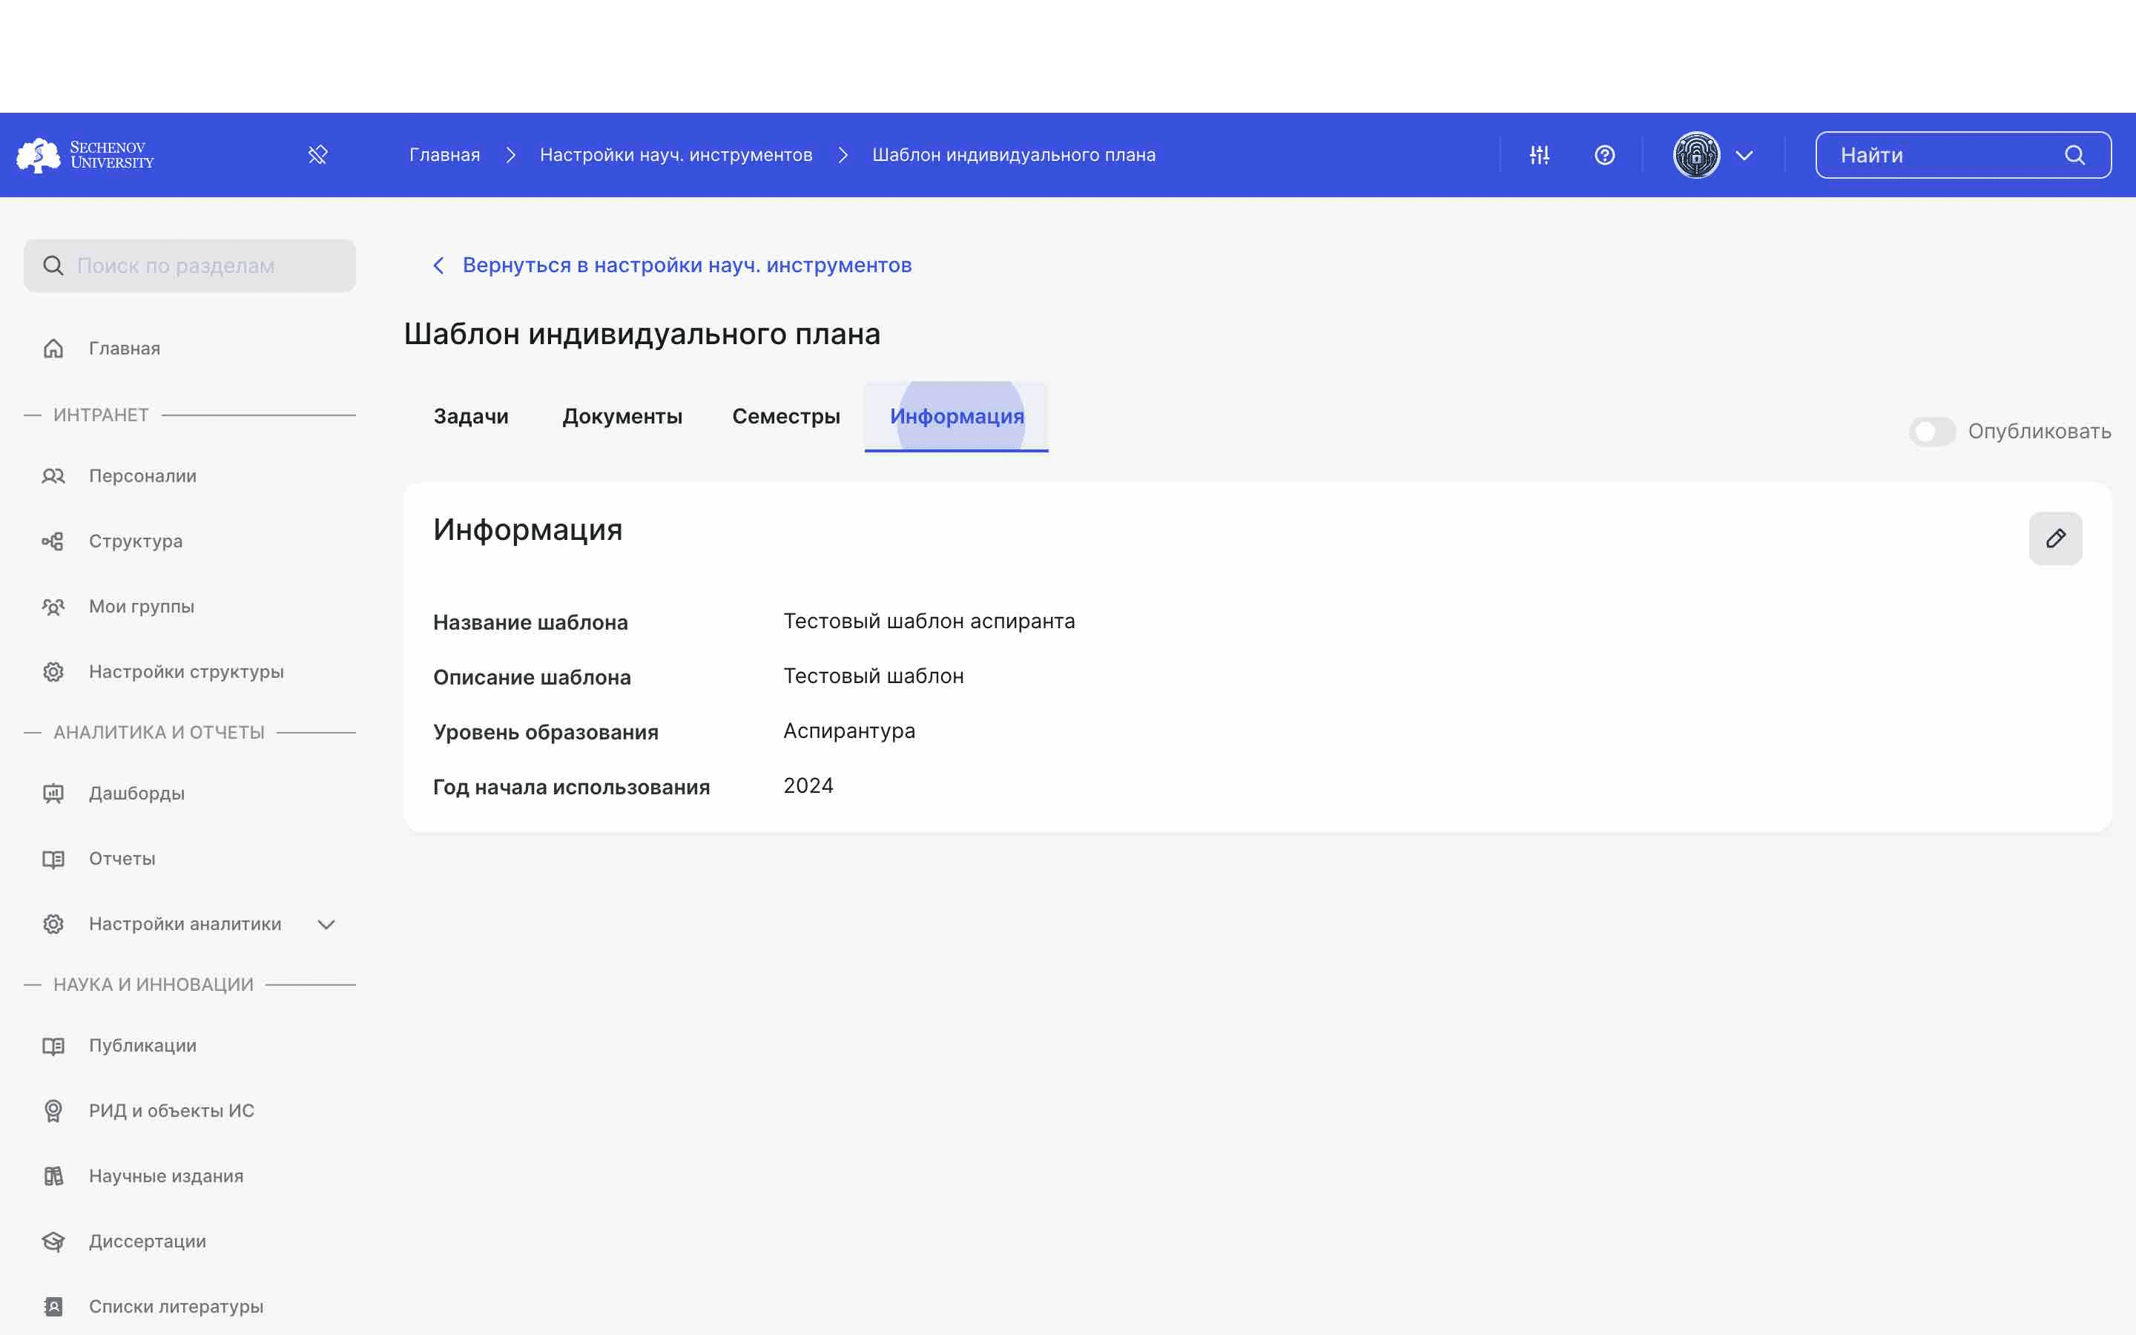Go to Главная breadcrumb link

(444, 156)
